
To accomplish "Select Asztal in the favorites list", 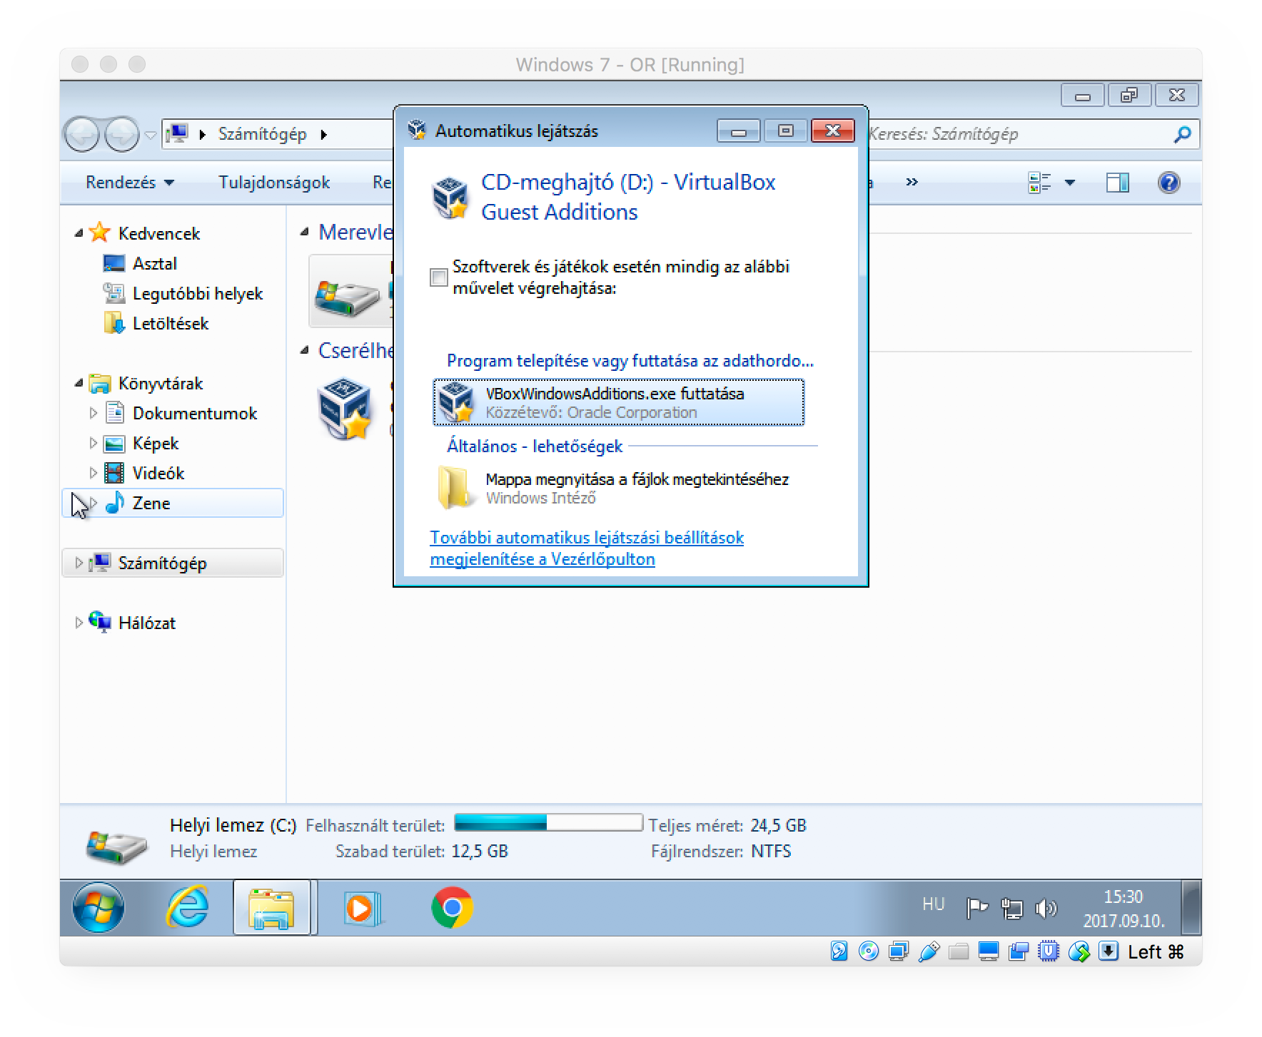I will click(155, 264).
